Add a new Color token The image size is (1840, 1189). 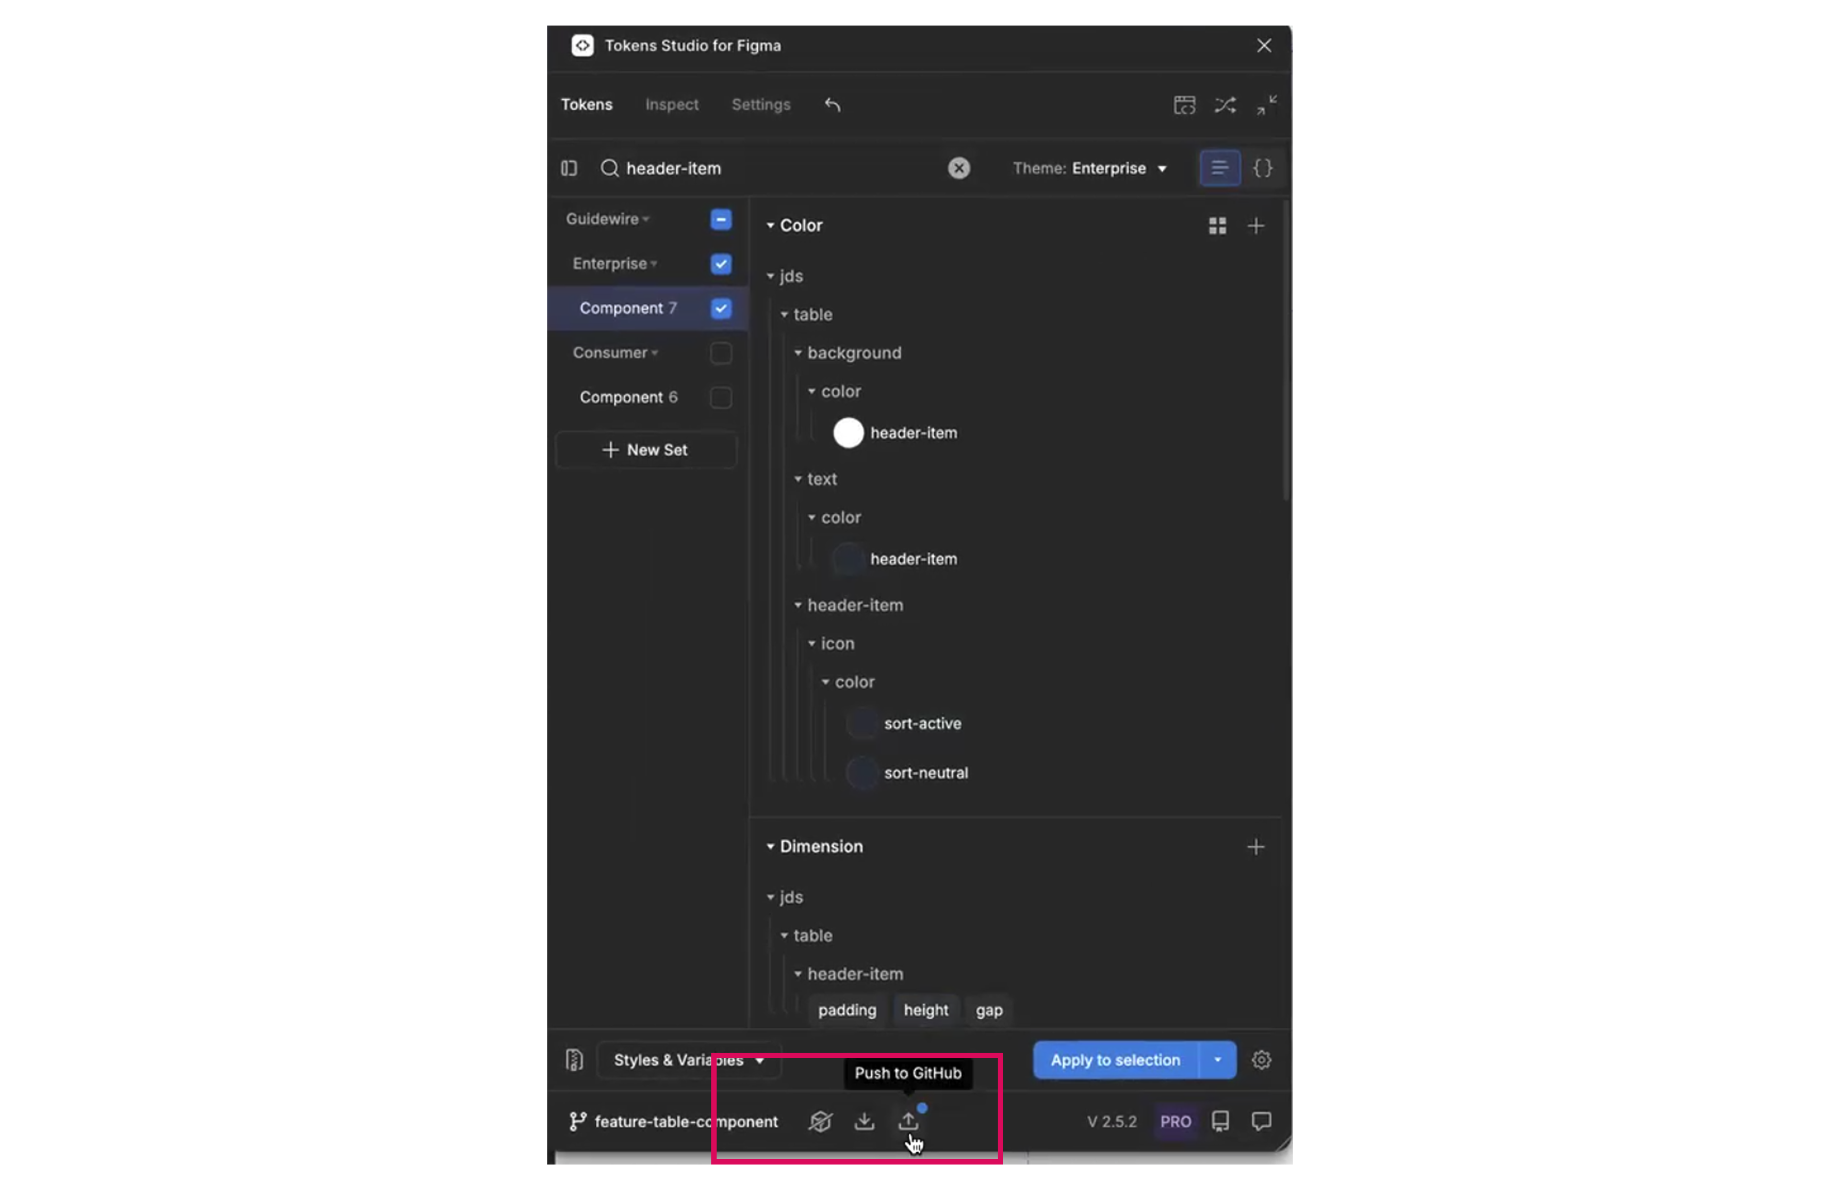point(1255,226)
